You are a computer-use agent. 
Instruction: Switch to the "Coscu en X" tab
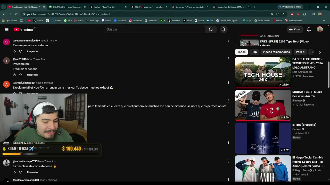(190, 7)
